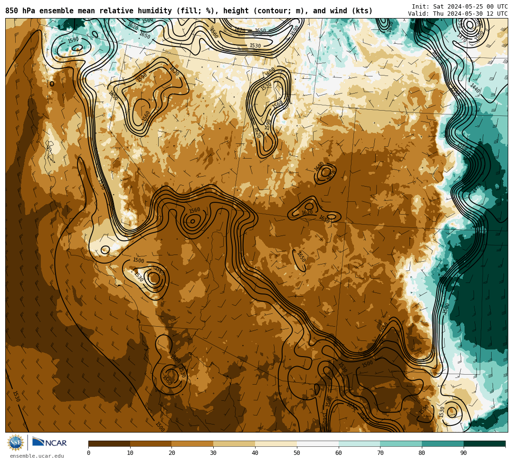This screenshot has height=462, width=513.
Task: Click the 80-90 dark teal colorbar segment
Action: 443,443
